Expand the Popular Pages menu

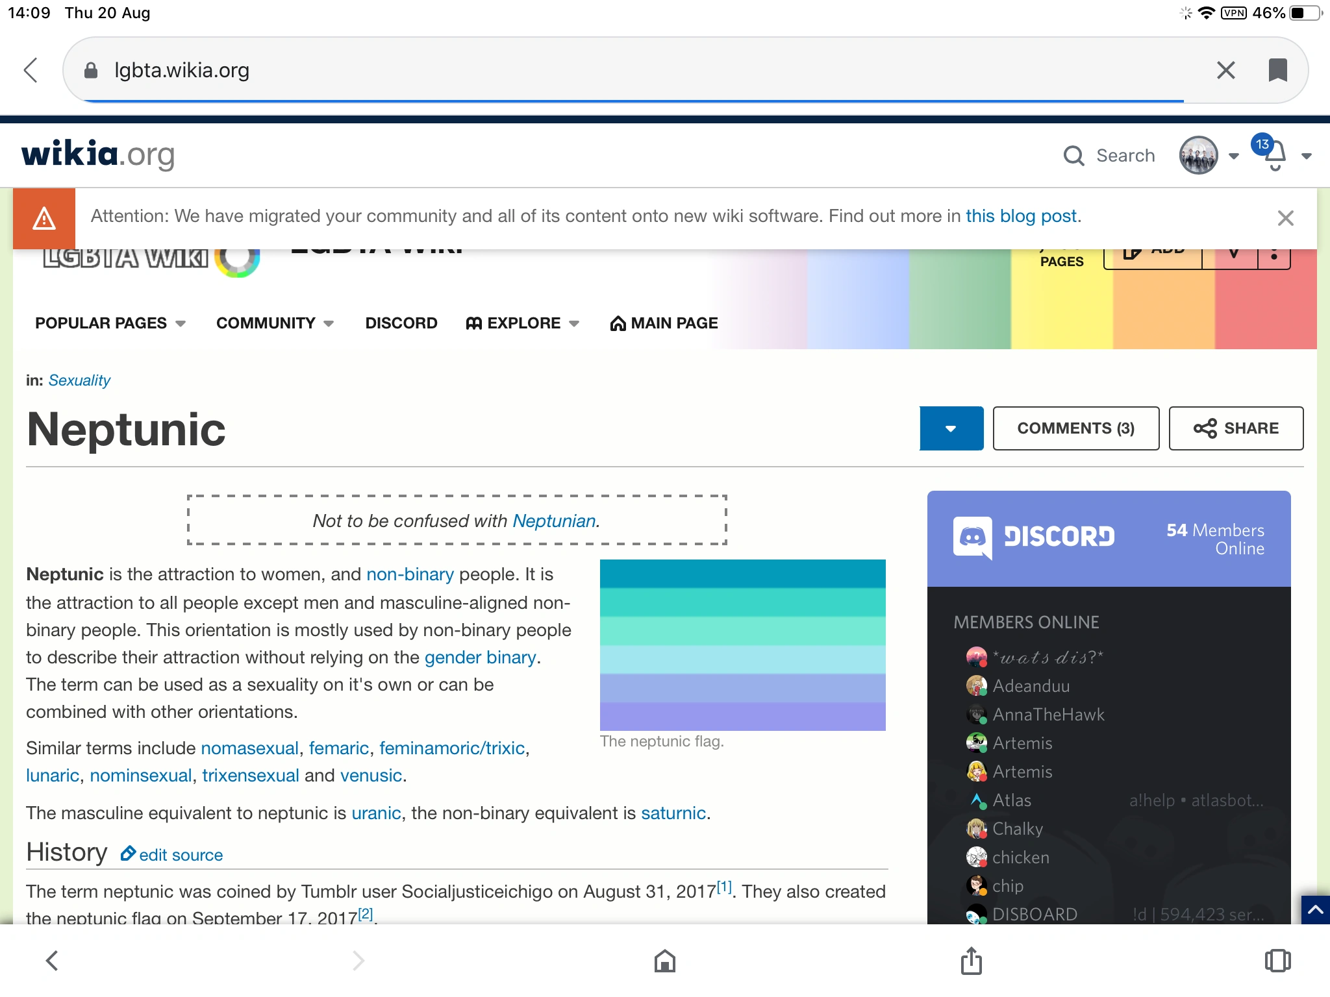pyautogui.click(x=110, y=323)
